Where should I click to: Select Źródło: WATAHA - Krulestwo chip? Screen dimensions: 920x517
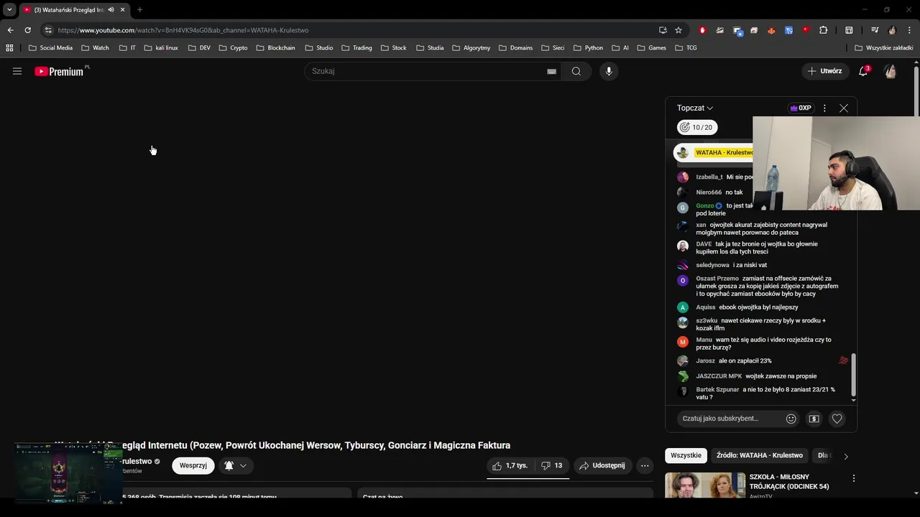coord(759,455)
